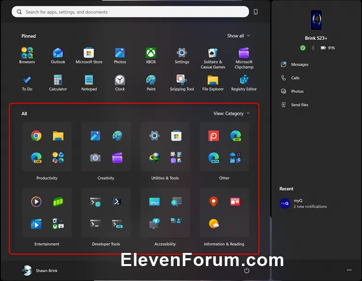Image resolution: width=362 pixels, height=281 pixels.
Task: Open Terminal Preview in Developer Tools
Action: [x=117, y=224]
